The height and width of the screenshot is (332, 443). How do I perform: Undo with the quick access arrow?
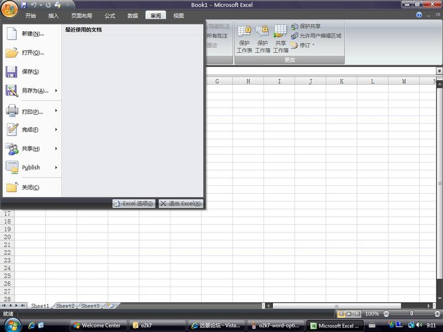coord(34,5)
